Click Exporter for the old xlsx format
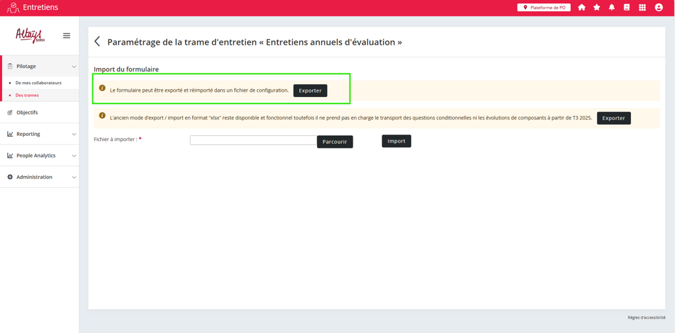The height and width of the screenshot is (333, 675). (x=613, y=118)
